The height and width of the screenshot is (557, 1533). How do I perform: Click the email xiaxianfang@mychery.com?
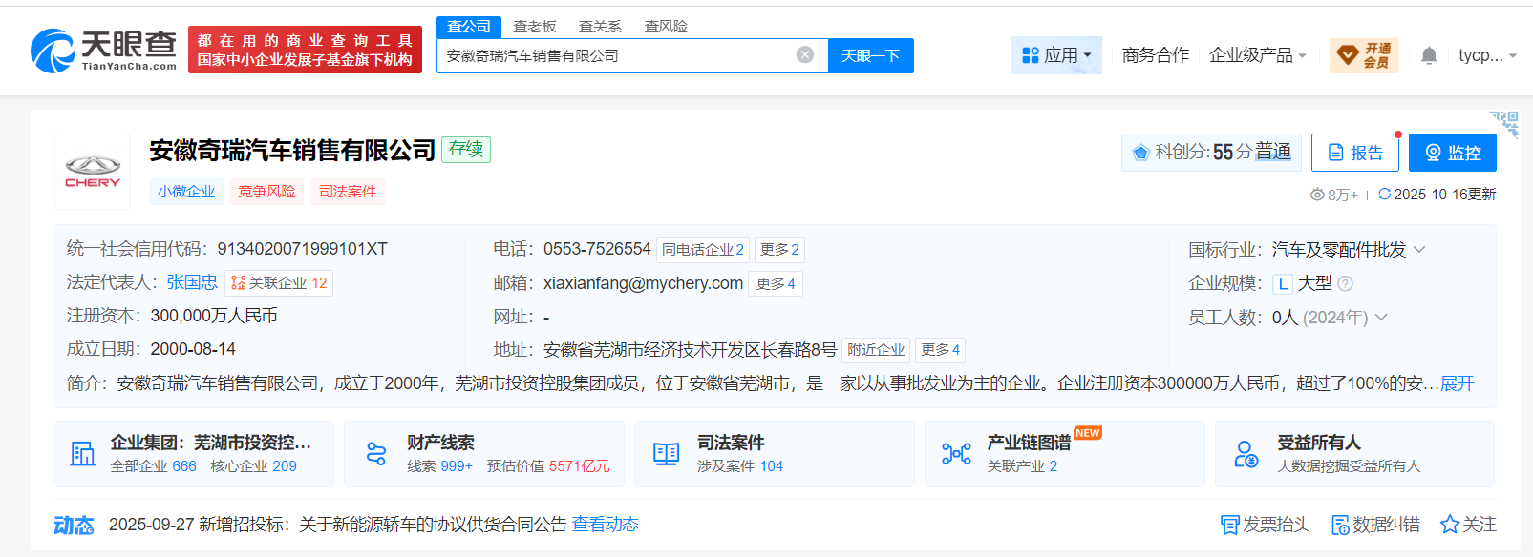pyautogui.click(x=643, y=283)
